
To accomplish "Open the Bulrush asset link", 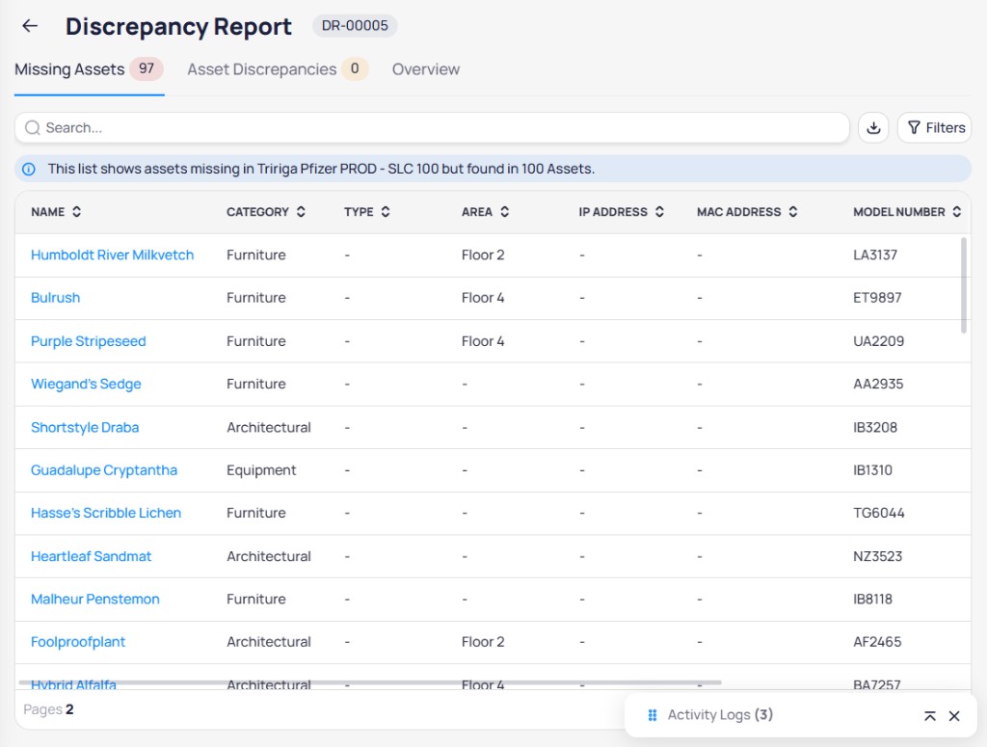I will 55,298.
